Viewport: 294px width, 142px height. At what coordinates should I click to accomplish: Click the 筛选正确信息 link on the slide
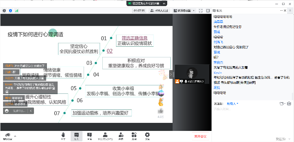[x=134, y=38]
